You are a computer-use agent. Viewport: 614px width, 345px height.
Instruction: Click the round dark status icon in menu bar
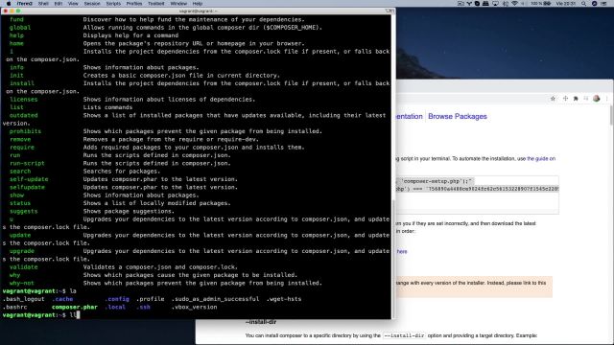477,4
